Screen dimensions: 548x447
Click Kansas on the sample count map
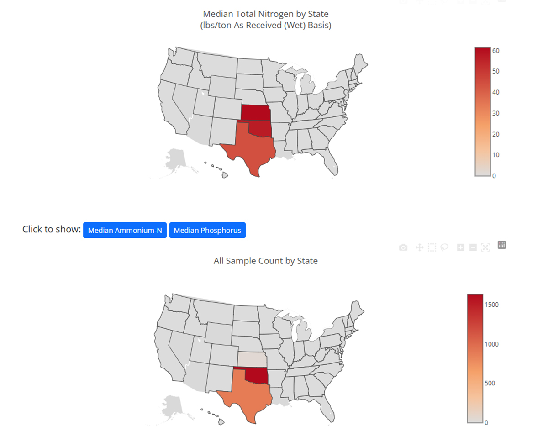coord(251,359)
